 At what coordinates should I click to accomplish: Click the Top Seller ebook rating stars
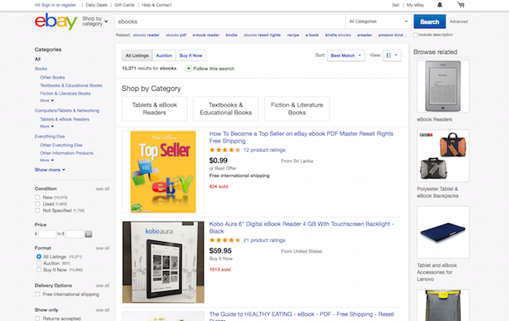pyautogui.click(x=225, y=150)
